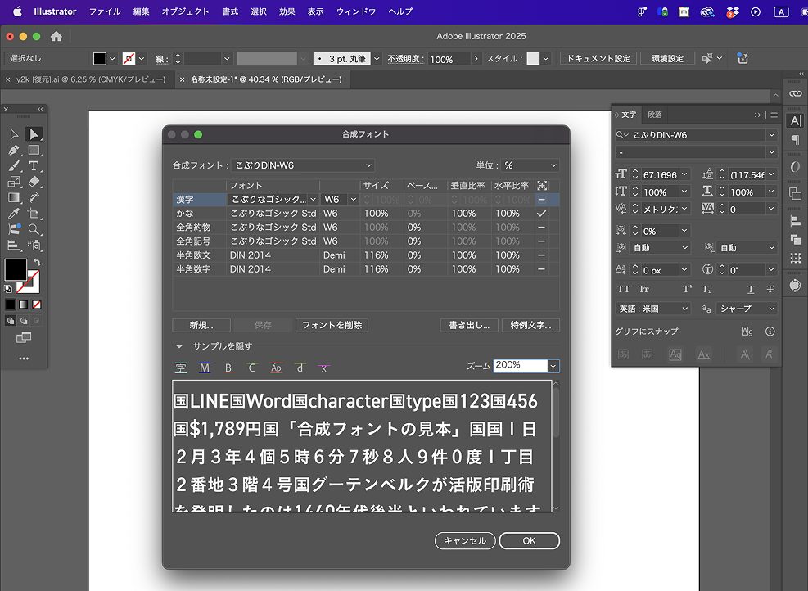This screenshot has width=808, height=591.
Task: Open the 3 pt. 丸筆 brush dropdown
Action: (377, 59)
